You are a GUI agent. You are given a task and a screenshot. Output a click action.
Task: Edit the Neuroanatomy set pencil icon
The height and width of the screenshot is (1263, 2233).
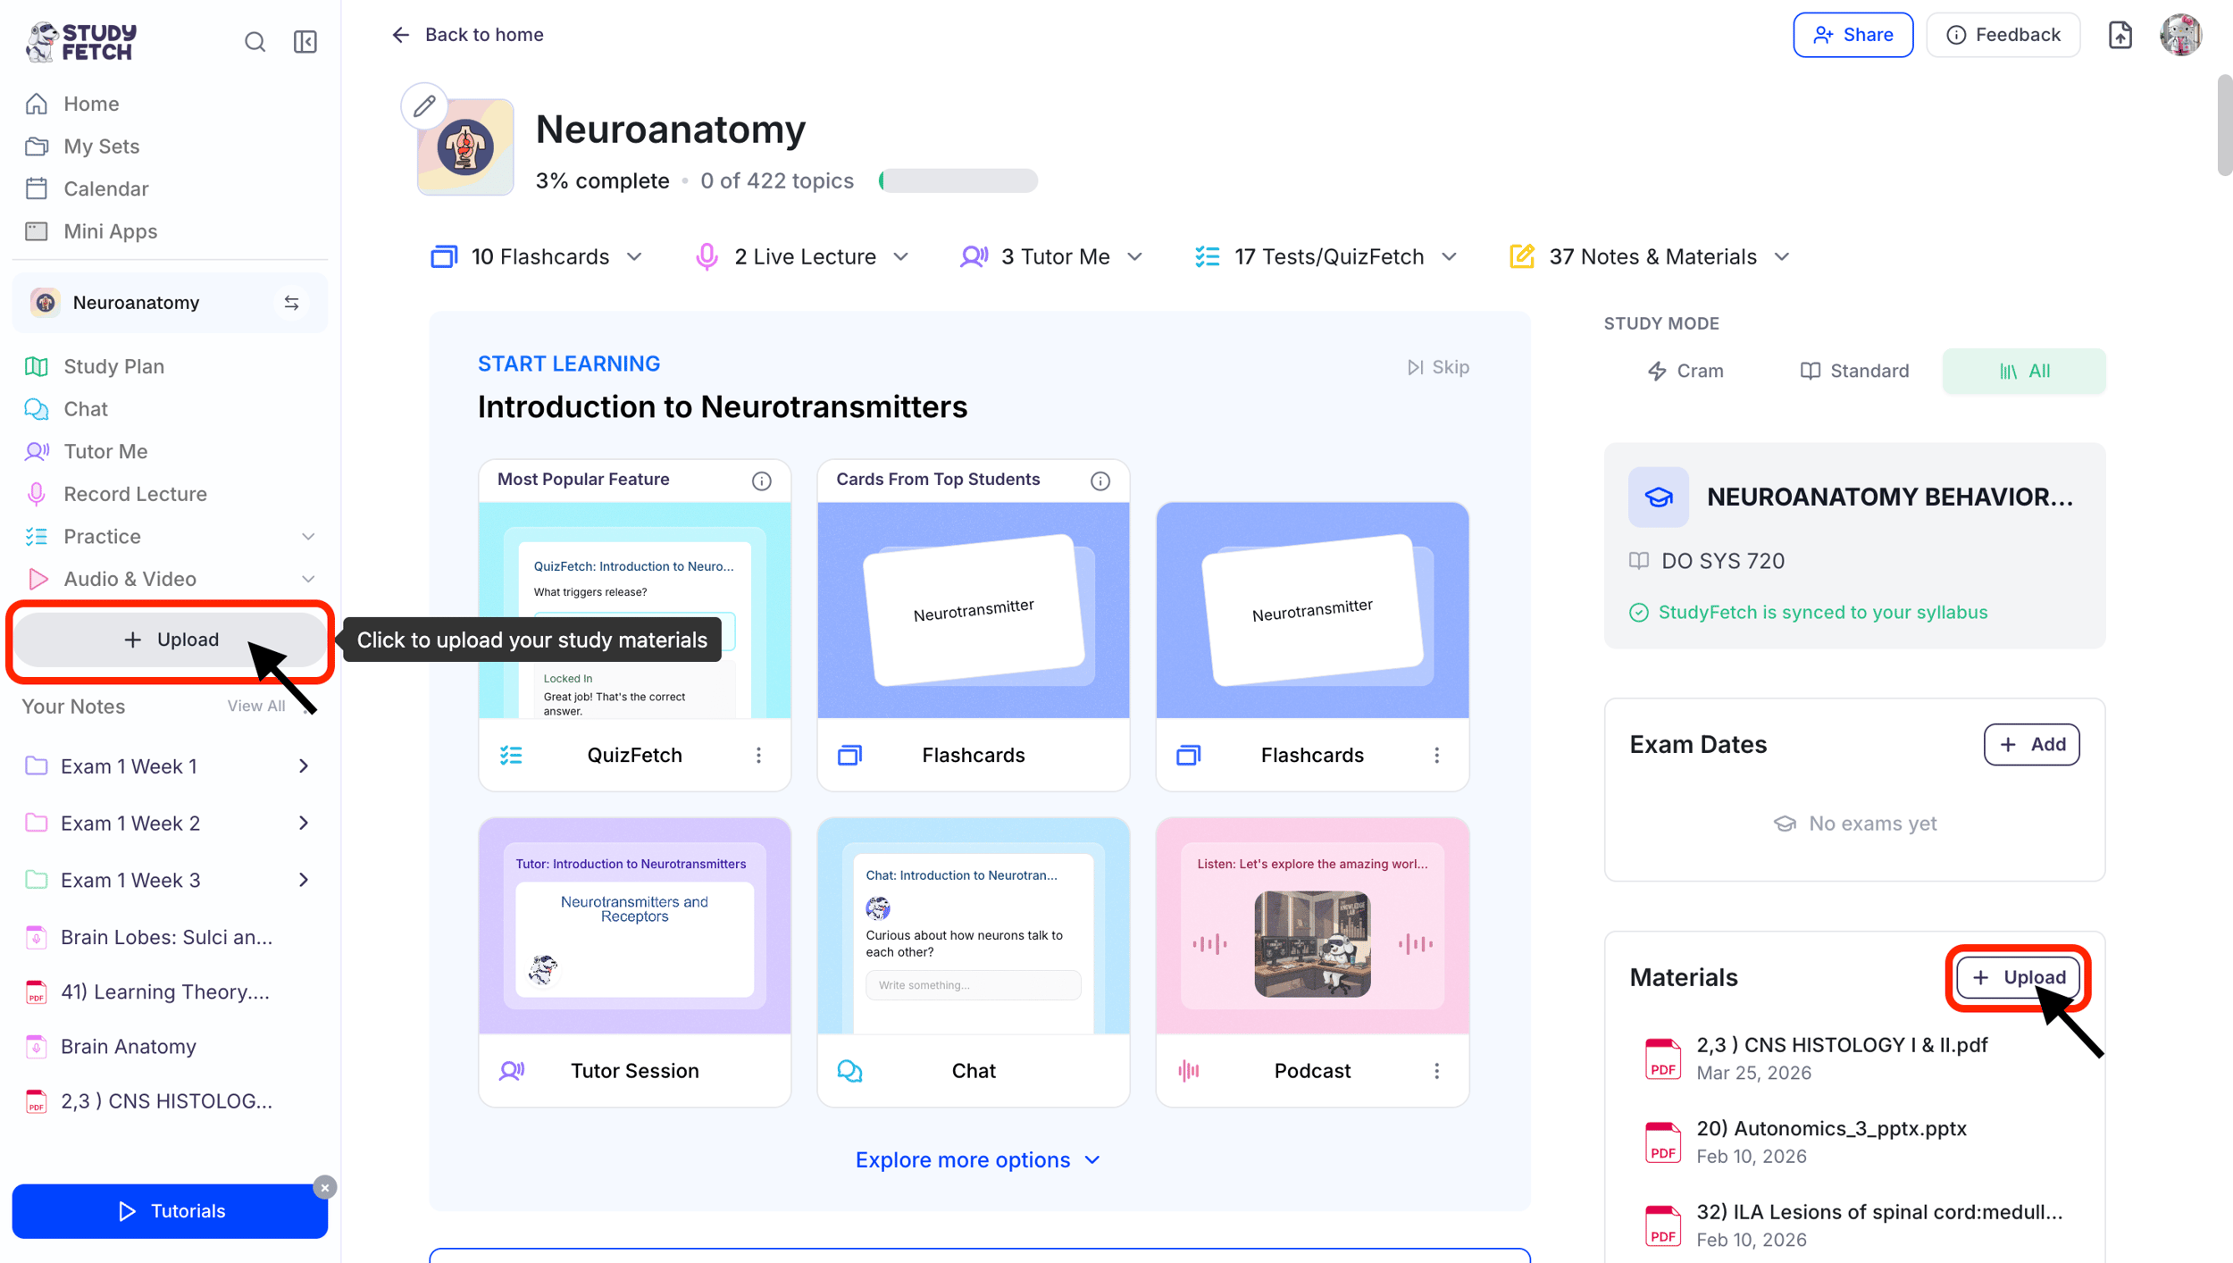pos(424,106)
